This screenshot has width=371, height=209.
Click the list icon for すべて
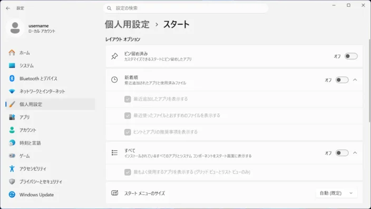click(114, 153)
